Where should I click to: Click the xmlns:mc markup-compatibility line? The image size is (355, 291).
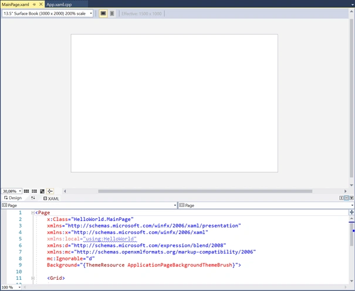151,252
